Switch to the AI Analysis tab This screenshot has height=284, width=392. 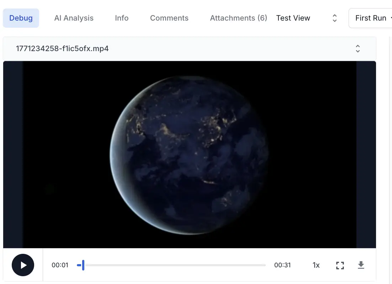click(x=74, y=18)
